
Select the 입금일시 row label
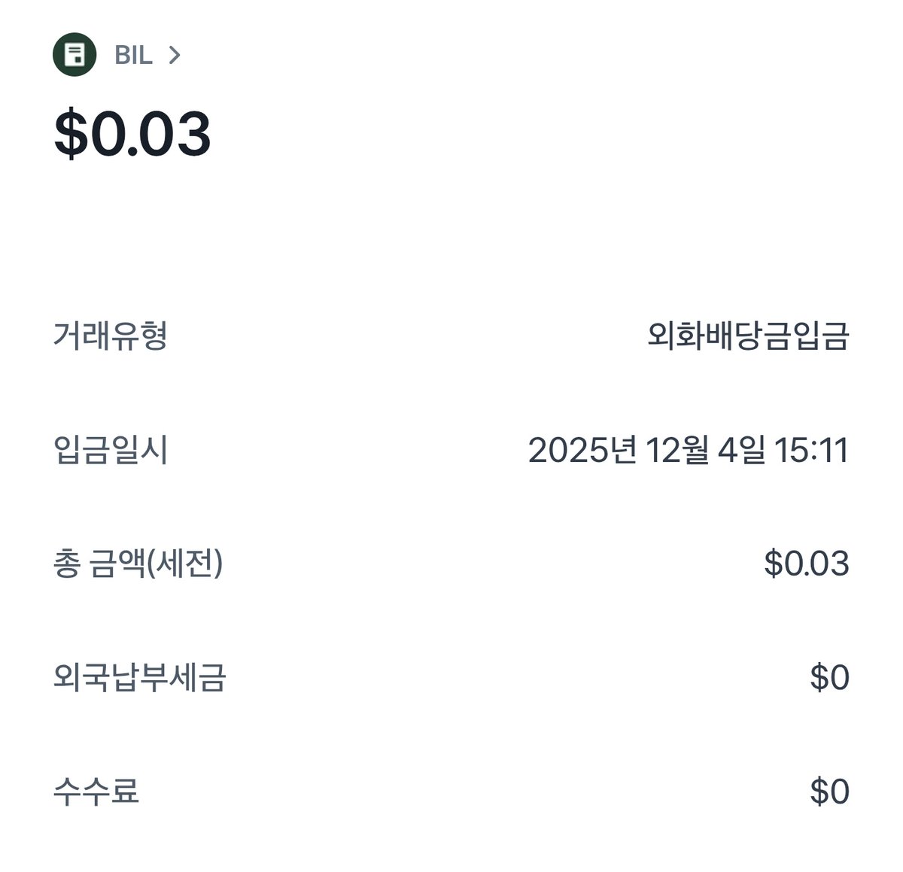pos(110,450)
